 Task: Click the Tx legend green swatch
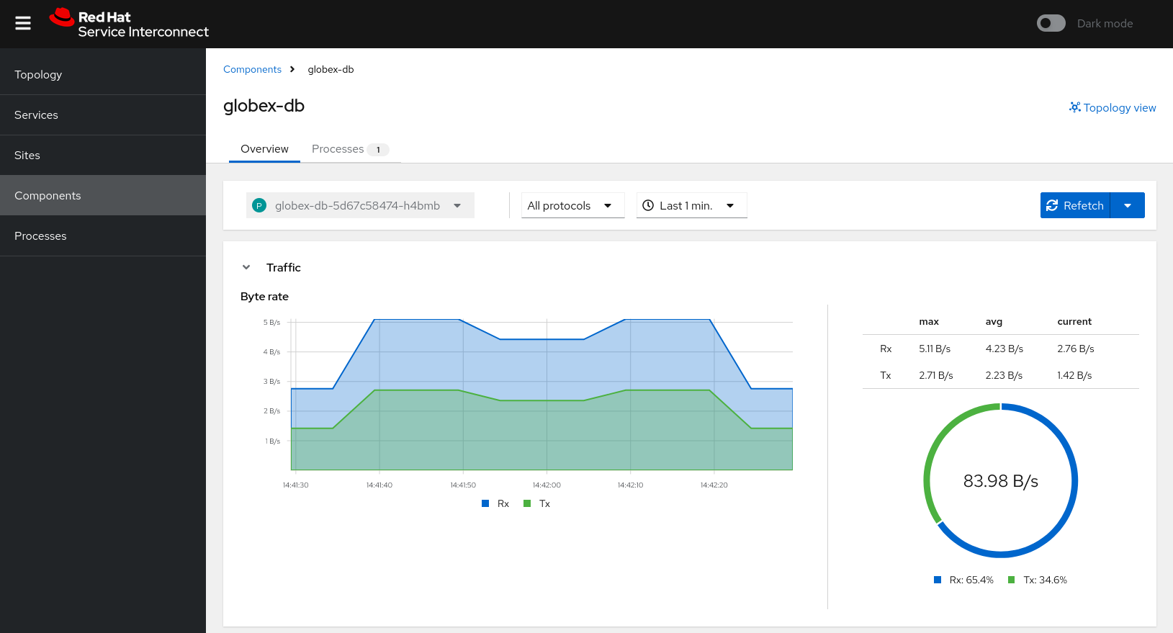(527, 503)
